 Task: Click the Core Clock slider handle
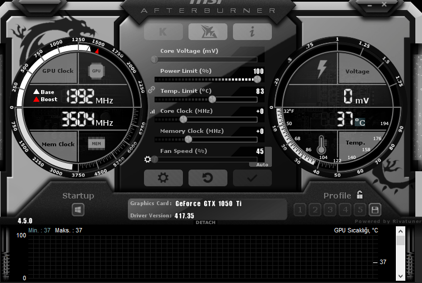pos(183,119)
